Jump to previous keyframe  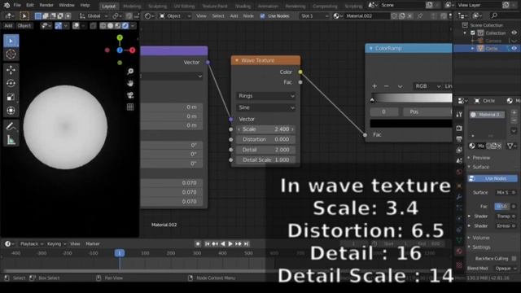pyautogui.click(x=215, y=244)
